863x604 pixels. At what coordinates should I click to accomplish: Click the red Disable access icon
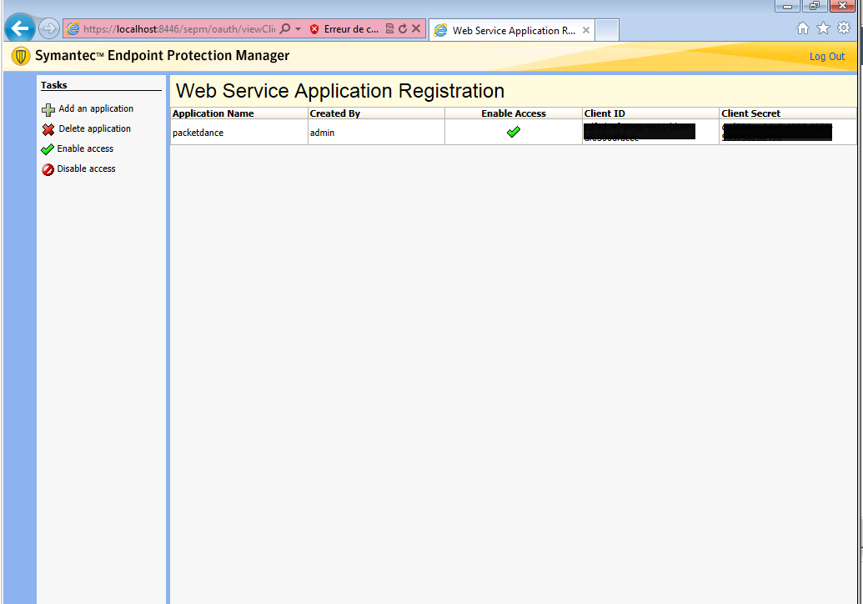[x=48, y=169]
